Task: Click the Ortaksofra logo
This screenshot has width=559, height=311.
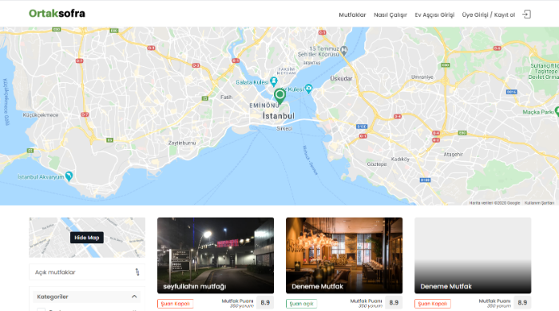Action: pos(57,14)
